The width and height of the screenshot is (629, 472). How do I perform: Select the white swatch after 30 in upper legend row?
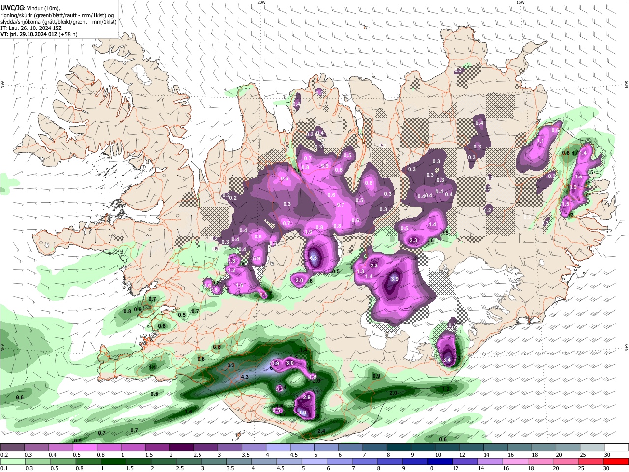[x=616, y=447]
